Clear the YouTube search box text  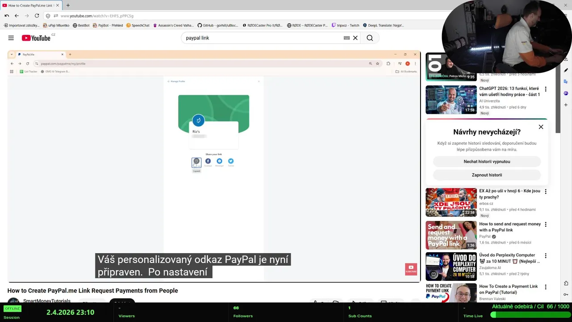pyautogui.click(x=355, y=38)
